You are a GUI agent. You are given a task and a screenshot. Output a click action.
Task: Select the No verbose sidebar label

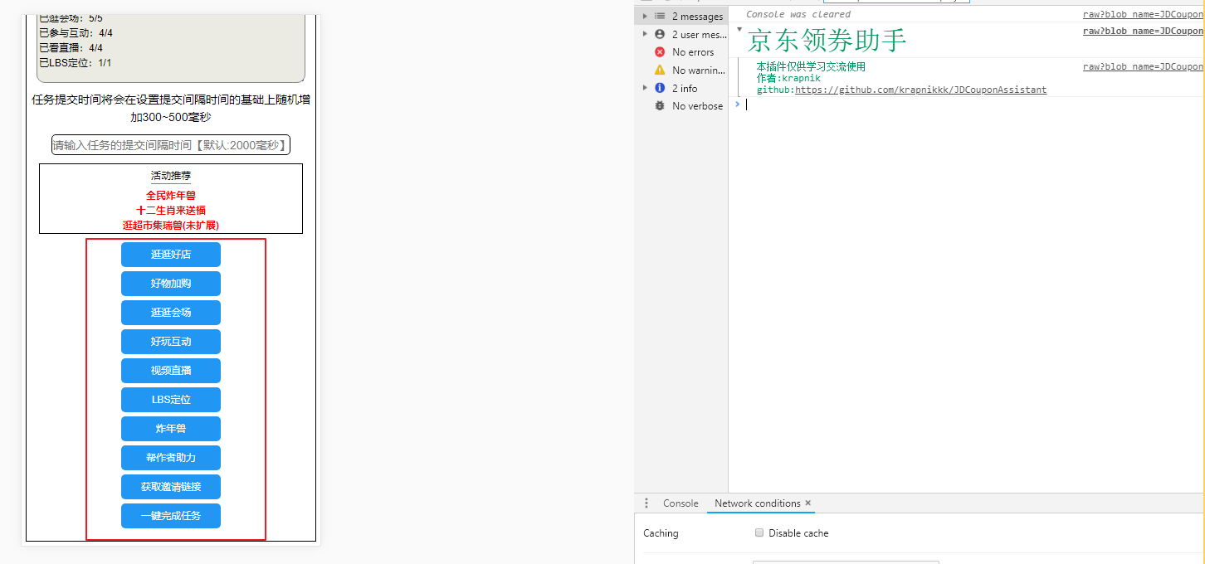coord(698,106)
